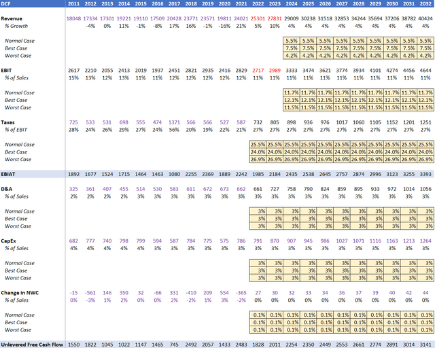
Task: Select the 2018 free cash flow 2492
Action: [191, 345]
